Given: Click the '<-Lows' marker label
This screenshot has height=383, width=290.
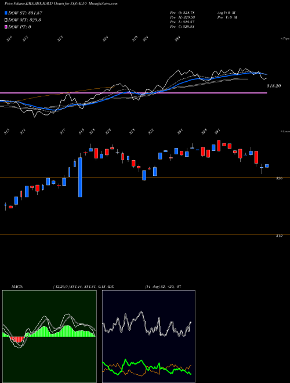Looking at the screenshot, I should pos(285,131).
